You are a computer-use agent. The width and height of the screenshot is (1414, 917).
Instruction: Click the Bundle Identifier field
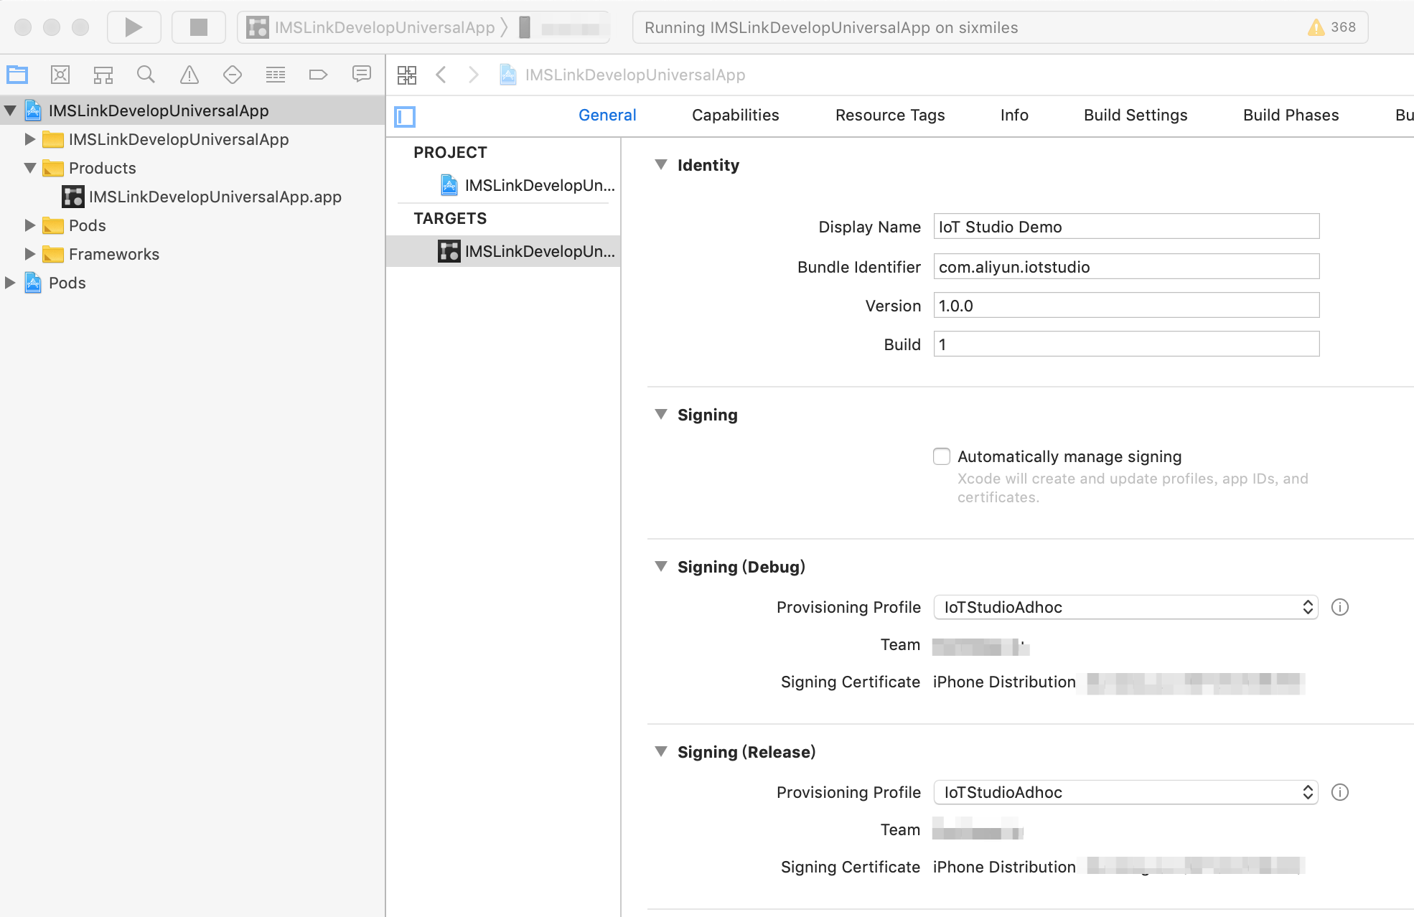tap(1126, 267)
